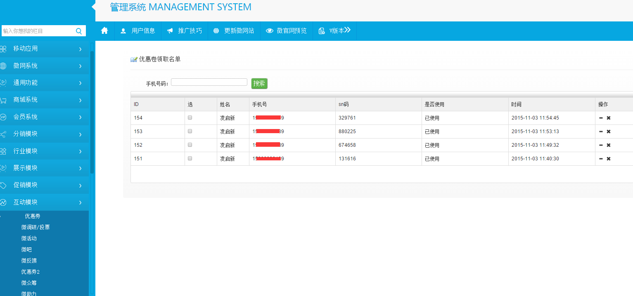Expand the 商城系统 sidebar section
This screenshot has width=633, height=296.
(44, 100)
